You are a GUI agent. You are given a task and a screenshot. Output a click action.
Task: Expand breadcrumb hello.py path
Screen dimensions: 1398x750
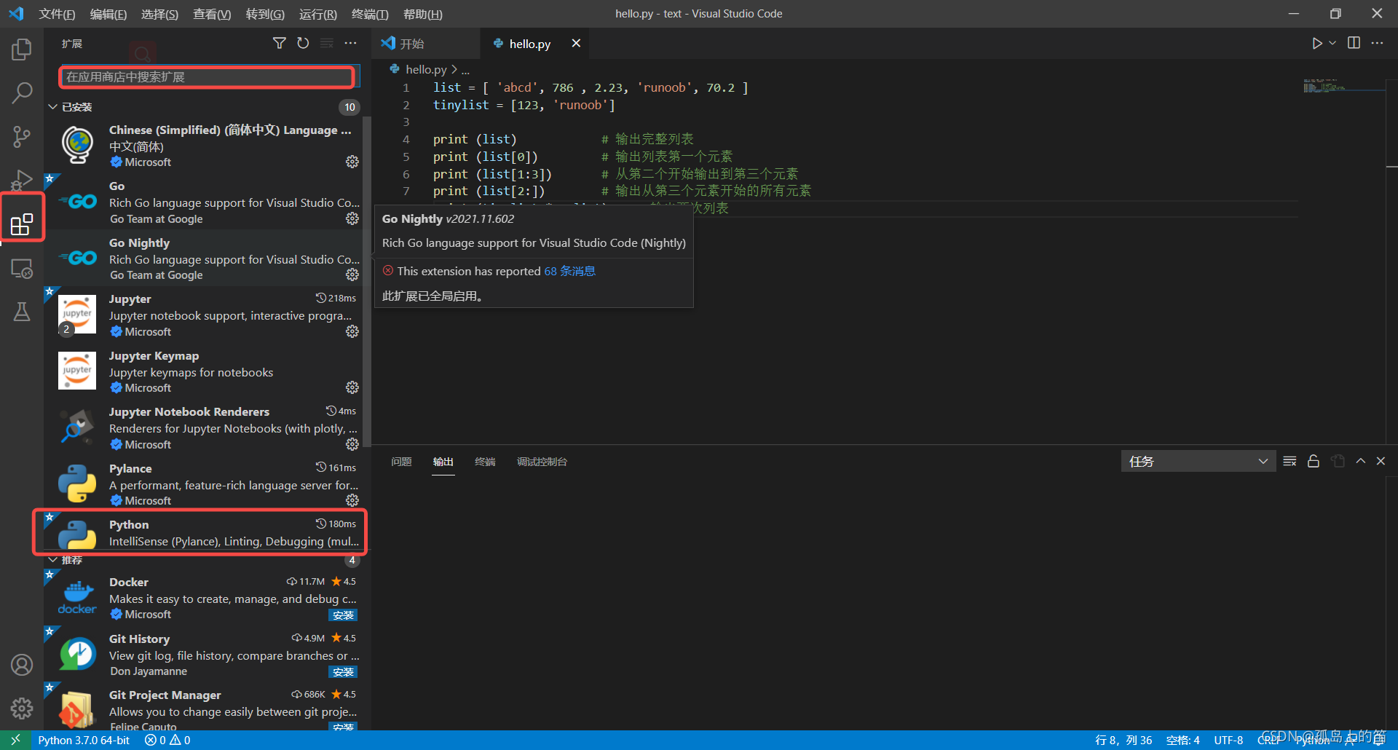426,70
